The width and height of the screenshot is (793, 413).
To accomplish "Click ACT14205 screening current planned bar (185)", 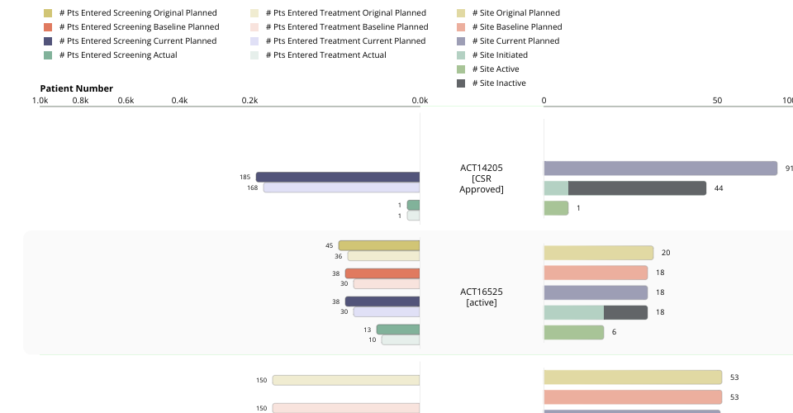I will (338, 177).
